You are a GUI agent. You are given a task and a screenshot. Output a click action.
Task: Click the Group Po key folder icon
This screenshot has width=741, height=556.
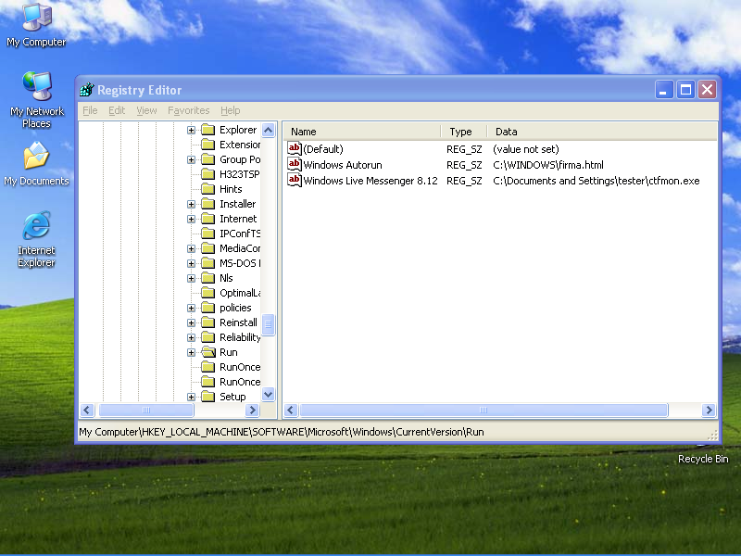click(x=207, y=159)
